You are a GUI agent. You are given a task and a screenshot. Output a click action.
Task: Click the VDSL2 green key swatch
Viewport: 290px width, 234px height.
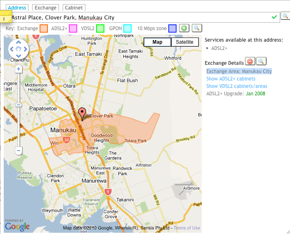tap(100, 28)
